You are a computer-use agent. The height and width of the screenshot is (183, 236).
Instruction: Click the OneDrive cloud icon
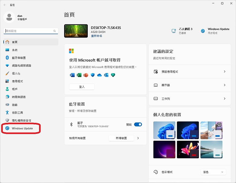[x=99, y=75]
